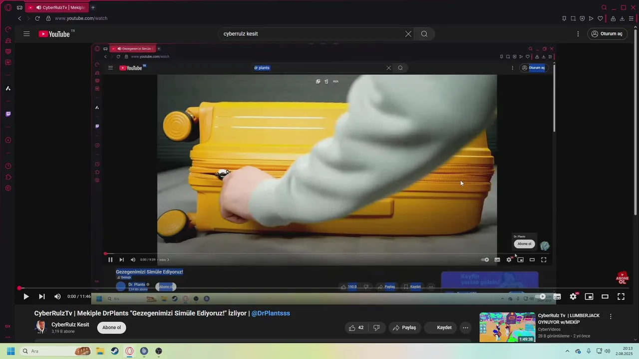Skip to next video in player
Screen dimensions: 639x359
pyautogui.click(x=42, y=297)
